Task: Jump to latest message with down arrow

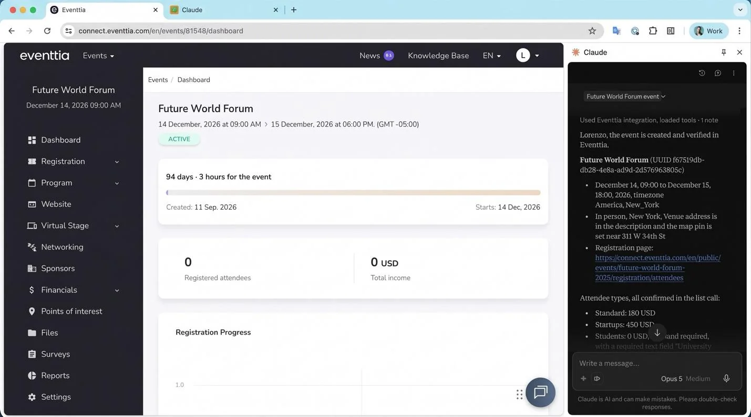Action: click(x=657, y=333)
